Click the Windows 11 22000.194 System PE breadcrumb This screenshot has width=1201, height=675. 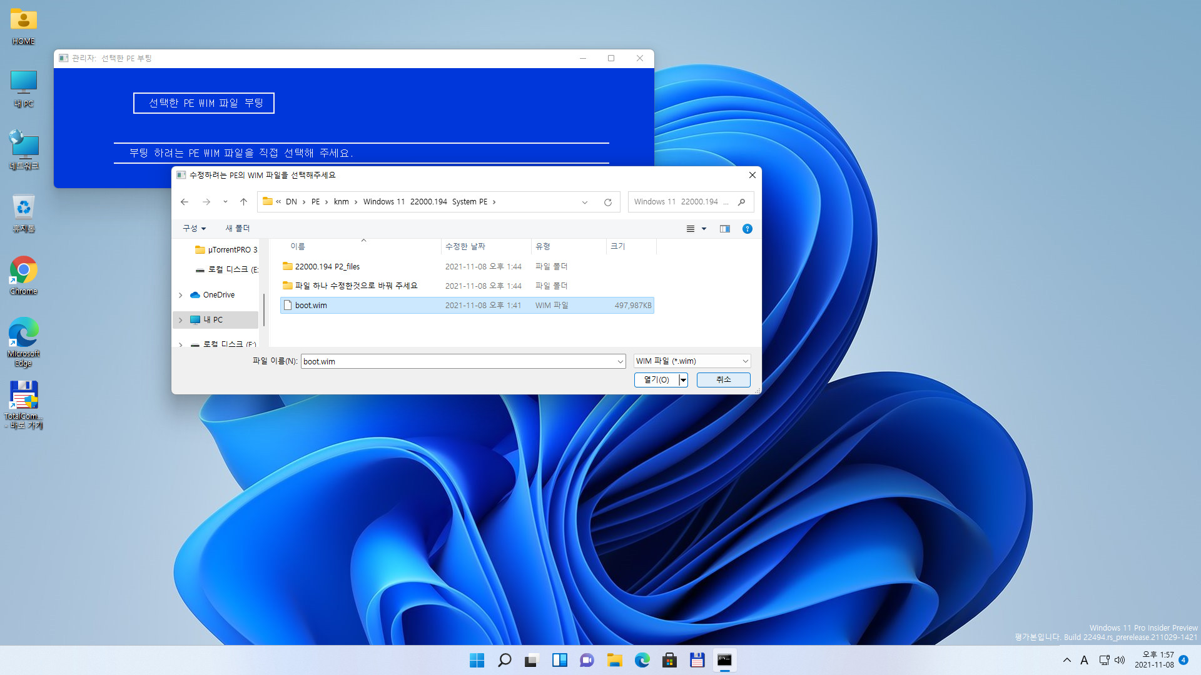point(425,202)
